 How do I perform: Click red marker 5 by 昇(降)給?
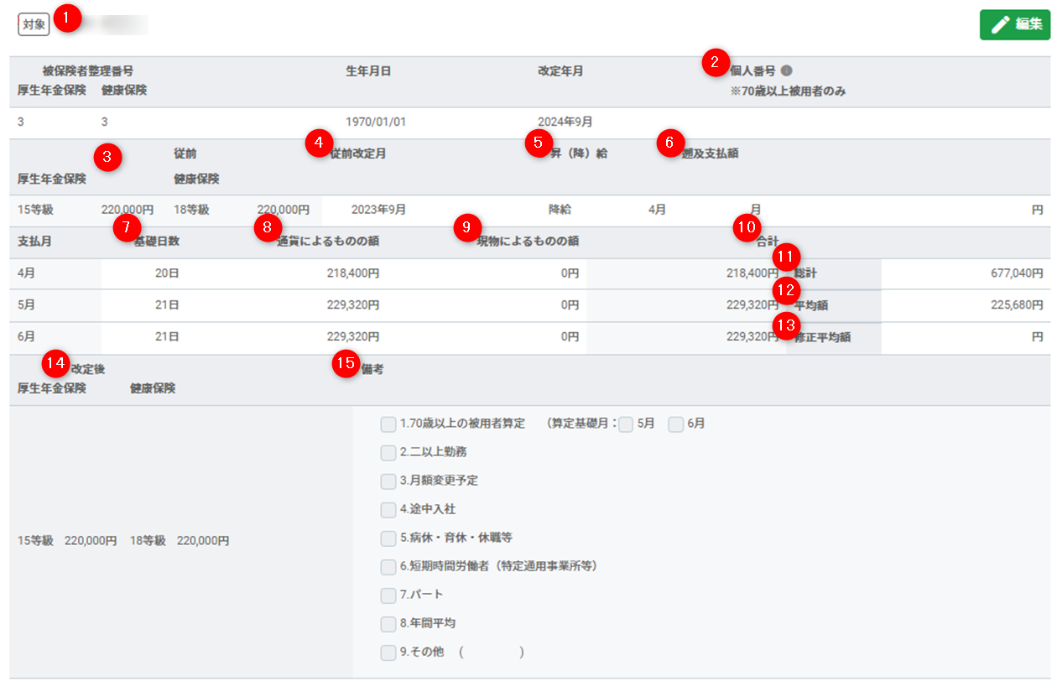coord(538,143)
